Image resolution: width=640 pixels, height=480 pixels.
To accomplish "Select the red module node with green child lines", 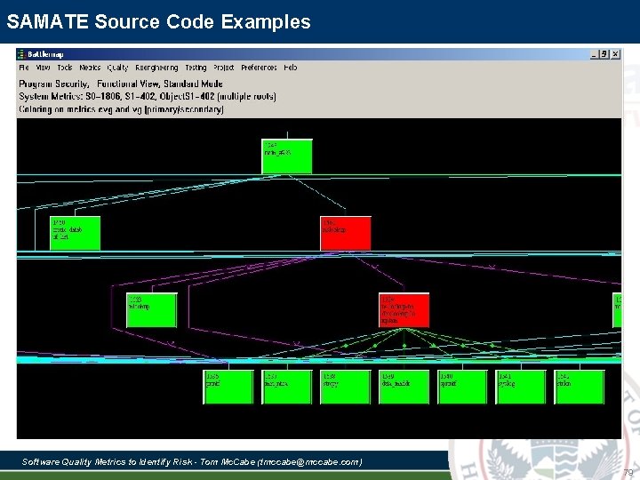I will click(404, 310).
